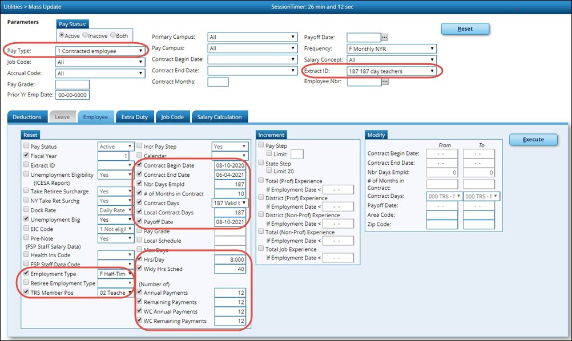572x341 pixels.
Task: Select the Inactive pay status radio button
Action: (x=84, y=35)
